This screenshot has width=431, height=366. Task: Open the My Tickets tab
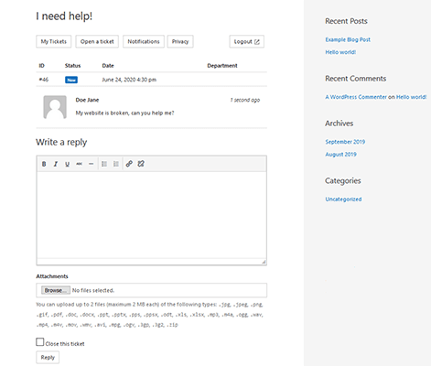[54, 41]
